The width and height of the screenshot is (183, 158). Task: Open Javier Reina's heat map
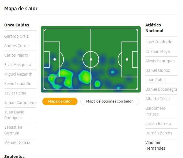click(15, 93)
